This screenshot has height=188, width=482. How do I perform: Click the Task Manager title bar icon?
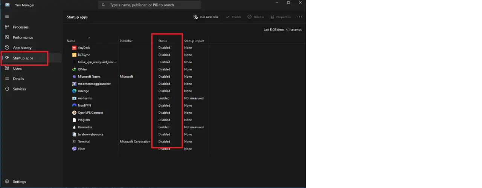(x=7, y=5)
